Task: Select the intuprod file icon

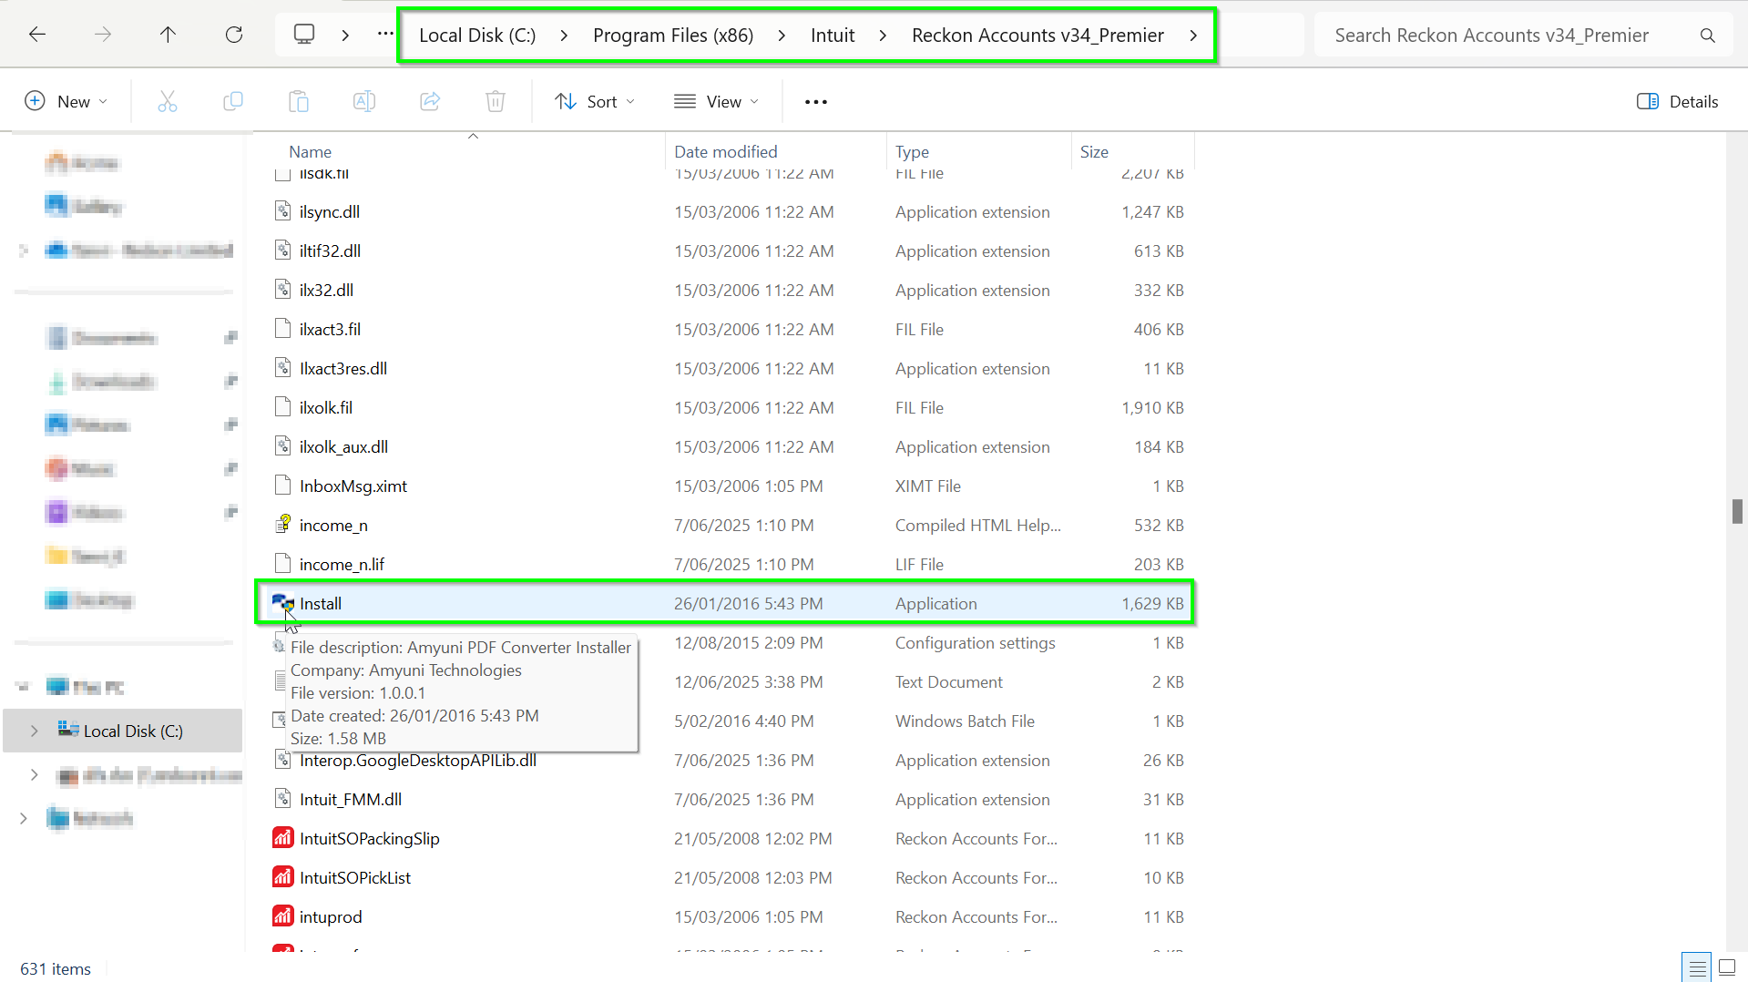Action: tap(283, 916)
